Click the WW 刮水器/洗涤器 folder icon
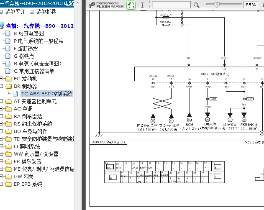The width and height of the screenshot is (264, 210). (8, 154)
